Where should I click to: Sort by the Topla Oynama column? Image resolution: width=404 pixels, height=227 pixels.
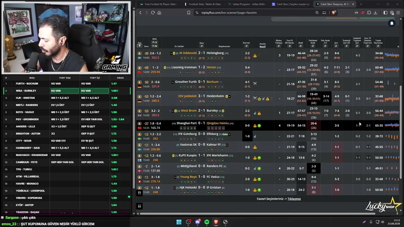[x=378, y=46]
